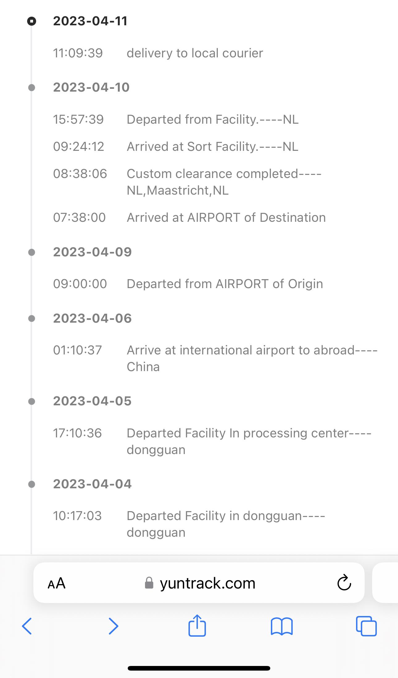
Task: Tap 'Arrived at AIRPORT of Destination' entry
Action: coord(226,217)
